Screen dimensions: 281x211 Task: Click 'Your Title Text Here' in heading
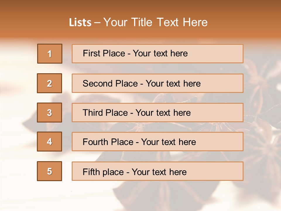pos(155,22)
